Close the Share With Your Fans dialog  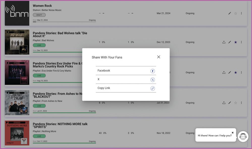[x=159, y=57]
